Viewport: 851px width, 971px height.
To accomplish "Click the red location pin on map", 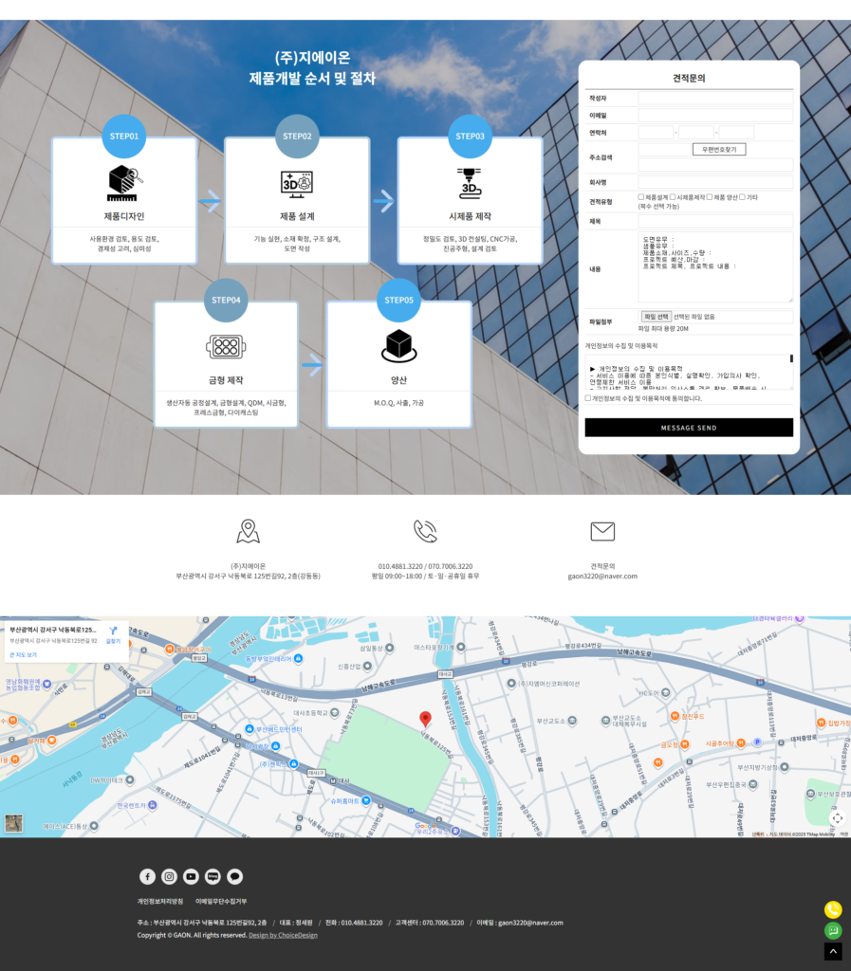I will [x=425, y=720].
